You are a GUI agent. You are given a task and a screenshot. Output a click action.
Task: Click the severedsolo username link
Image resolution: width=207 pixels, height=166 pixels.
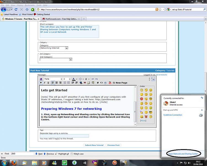(161, 75)
